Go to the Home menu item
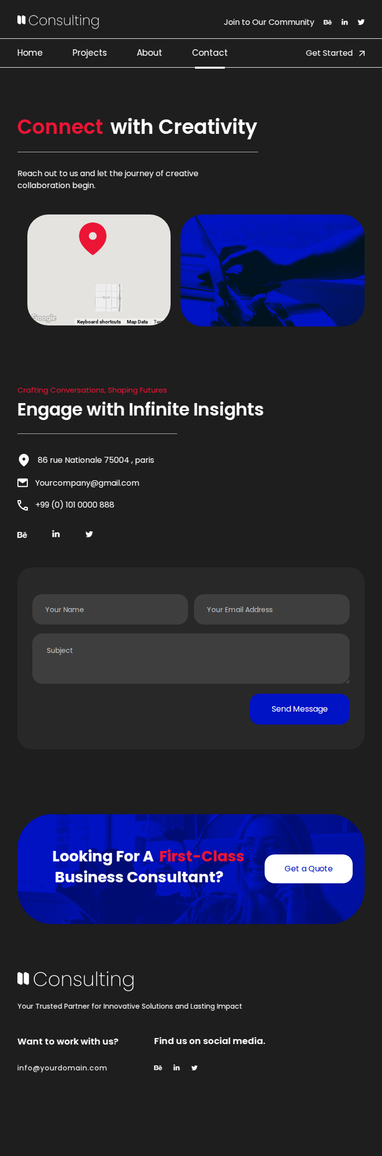Viewport: 382px width, 1156px height. click(30, 53)
